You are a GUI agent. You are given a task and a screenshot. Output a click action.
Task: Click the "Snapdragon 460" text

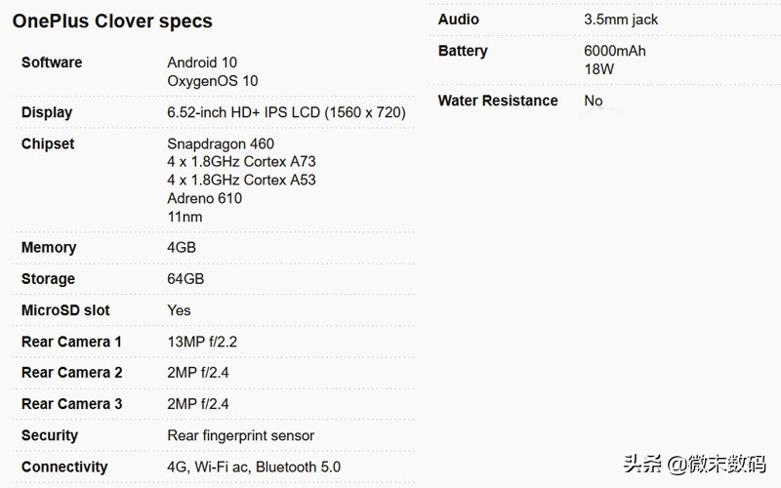[x=221, y=143]
